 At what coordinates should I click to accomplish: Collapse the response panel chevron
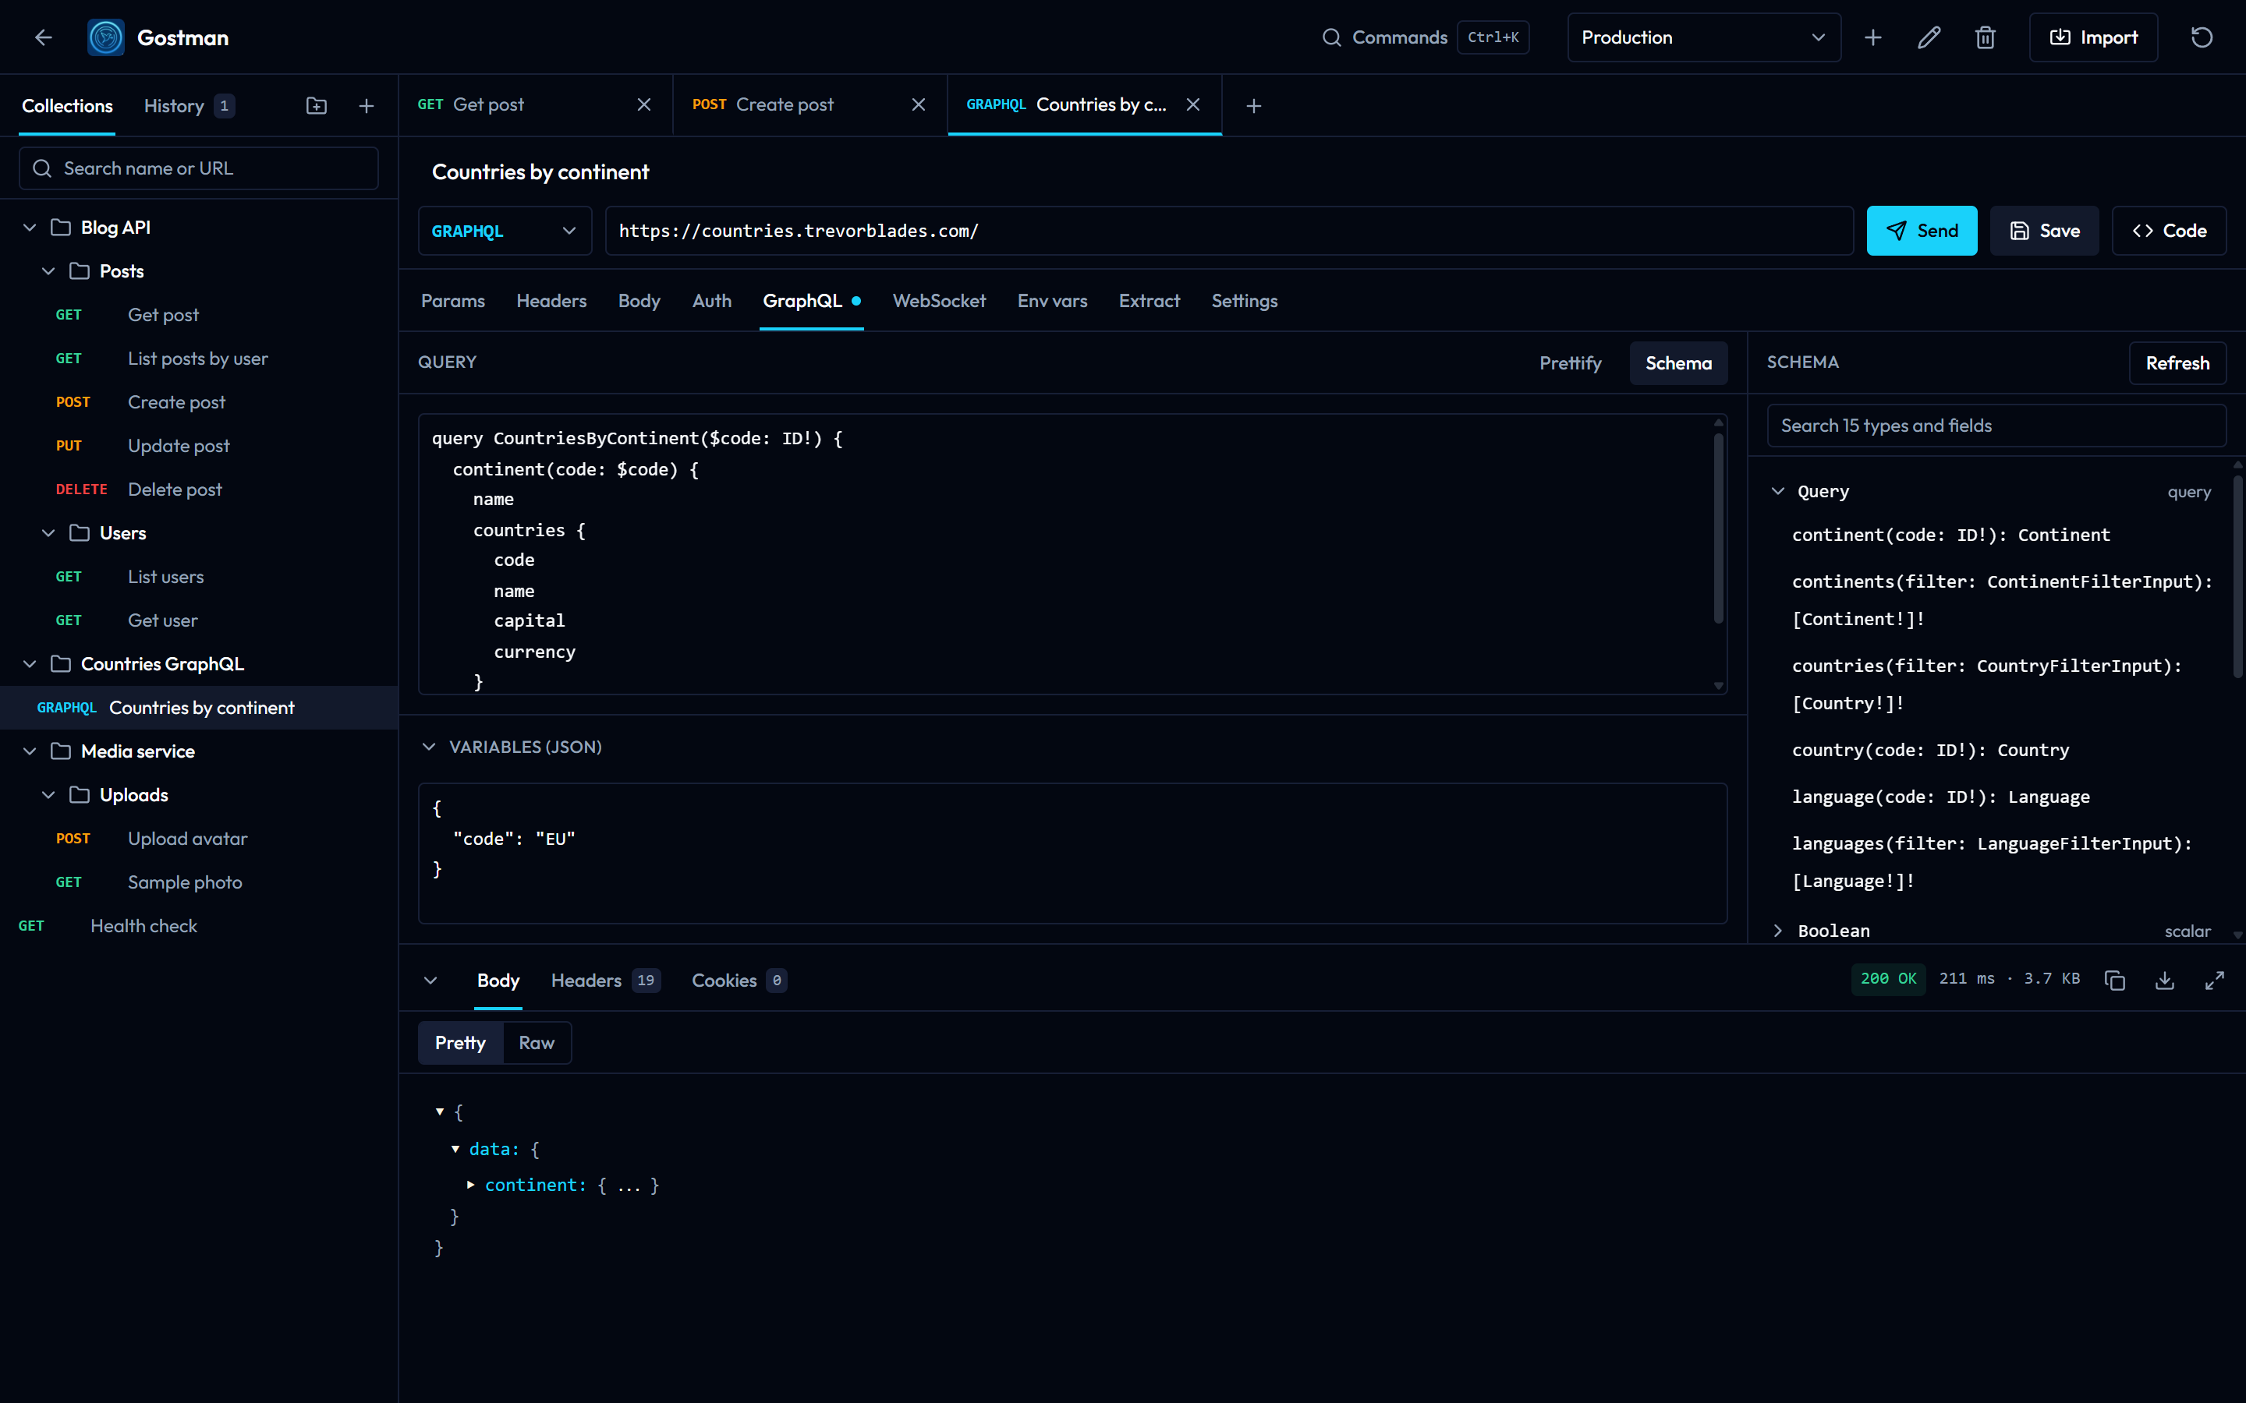point(430,980)
